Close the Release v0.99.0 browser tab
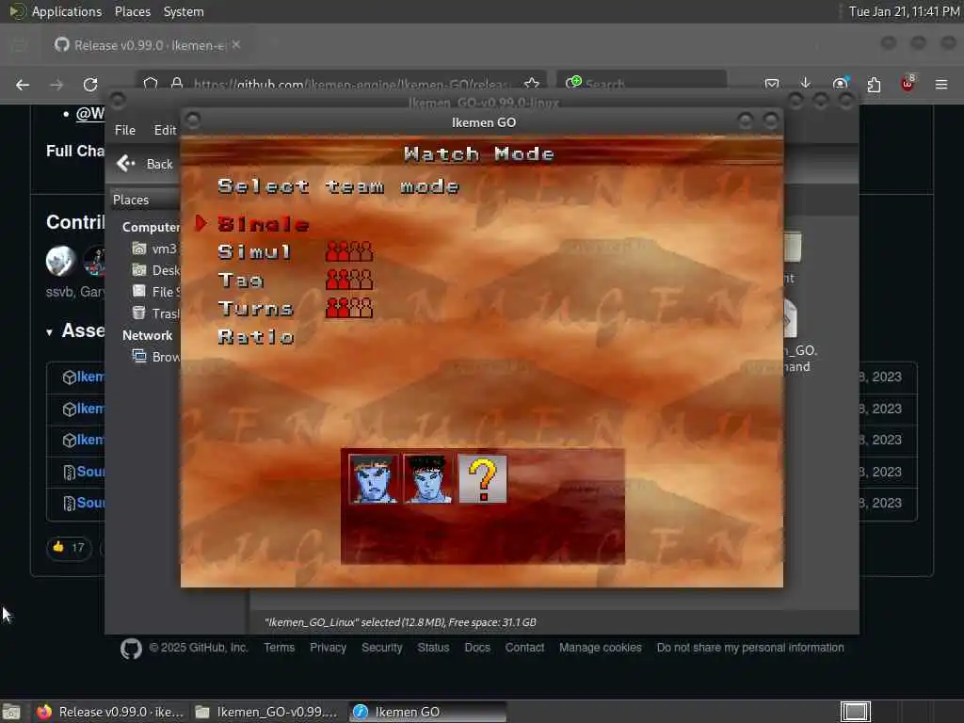Image resolution: width=964 pixels, height=723 pixels. click(x=236, y=45)
